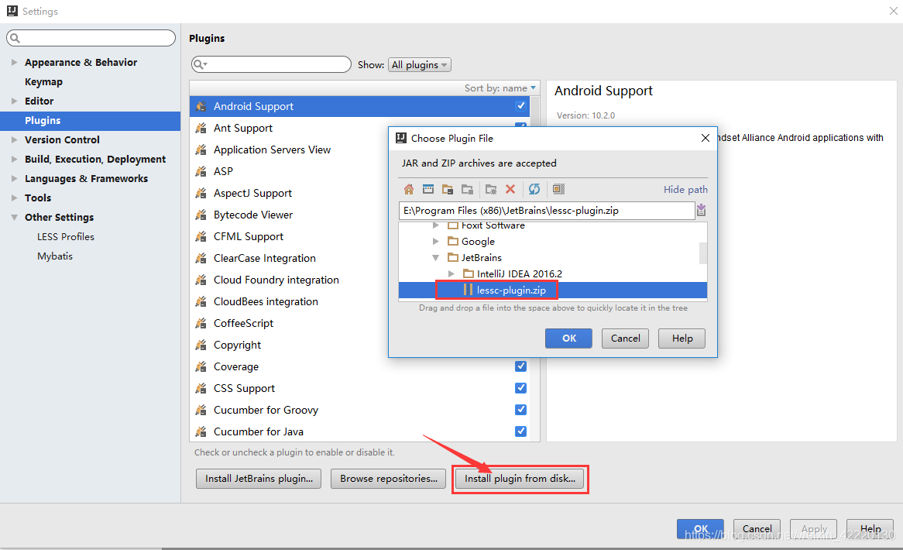Open path history arrow beside path field
The width and height of the screenshot is (903, 550).
click(x=701, y=210)
